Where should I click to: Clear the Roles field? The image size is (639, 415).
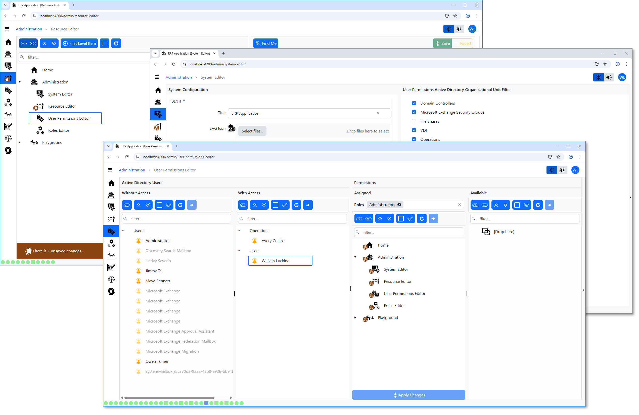click(x=459, y=205)
